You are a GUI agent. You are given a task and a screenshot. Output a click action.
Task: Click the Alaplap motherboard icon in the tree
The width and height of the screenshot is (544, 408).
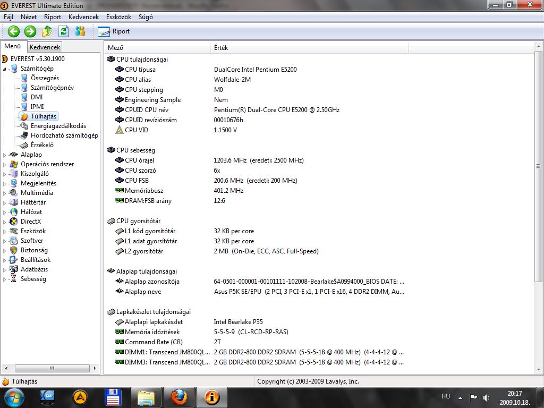tap(14, 155)
